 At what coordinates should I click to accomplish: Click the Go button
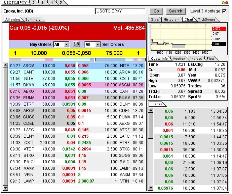pyautogui.click(x=156, y=11)
